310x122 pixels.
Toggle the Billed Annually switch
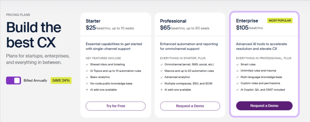tap(13, 80)
